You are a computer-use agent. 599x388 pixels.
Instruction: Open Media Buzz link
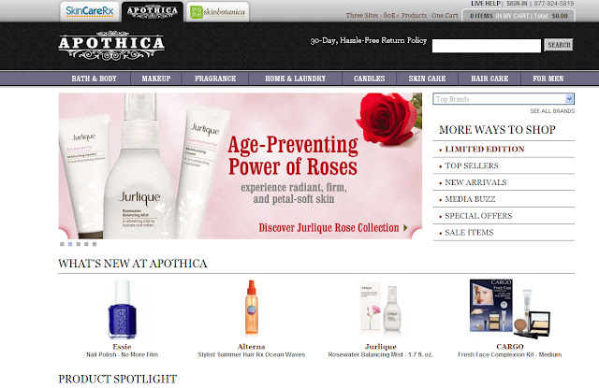pyautogui.click(x=470, y=199)
